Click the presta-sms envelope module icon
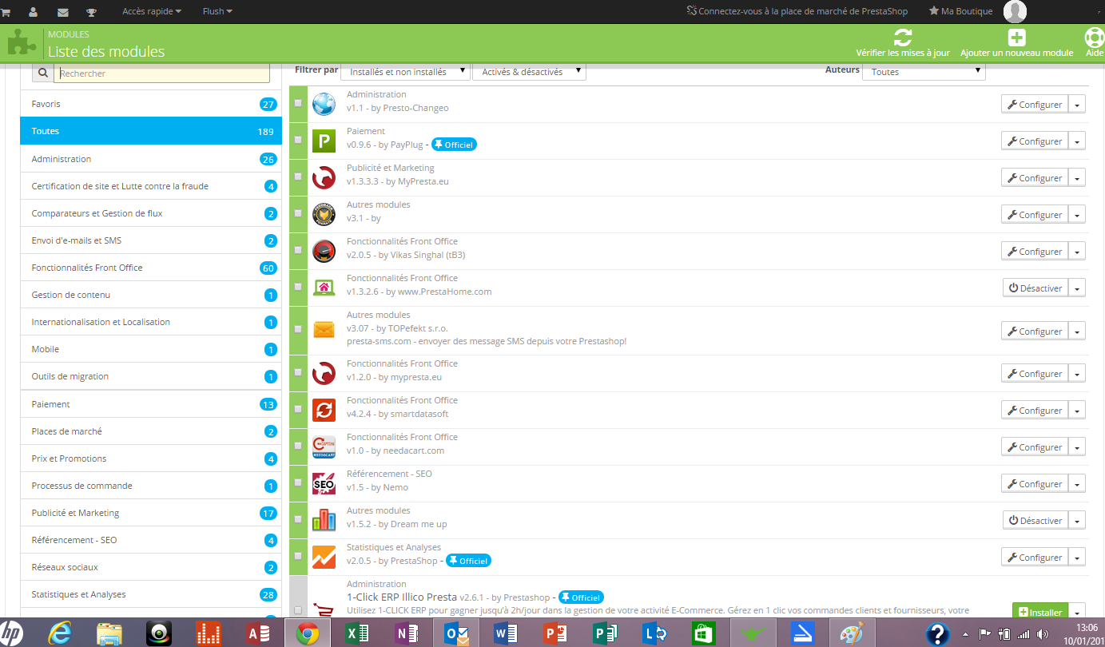Screen dimensions: 1105x647 pos(324,330)
